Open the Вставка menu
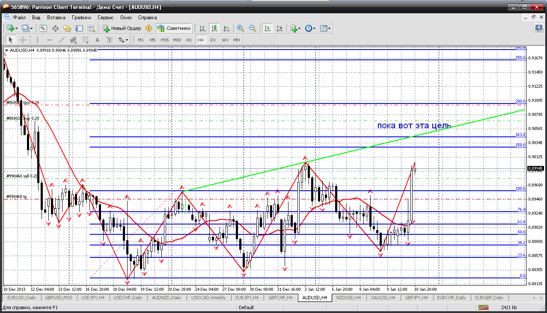This screenshot has width=547, height=313. tap(56, 18)
